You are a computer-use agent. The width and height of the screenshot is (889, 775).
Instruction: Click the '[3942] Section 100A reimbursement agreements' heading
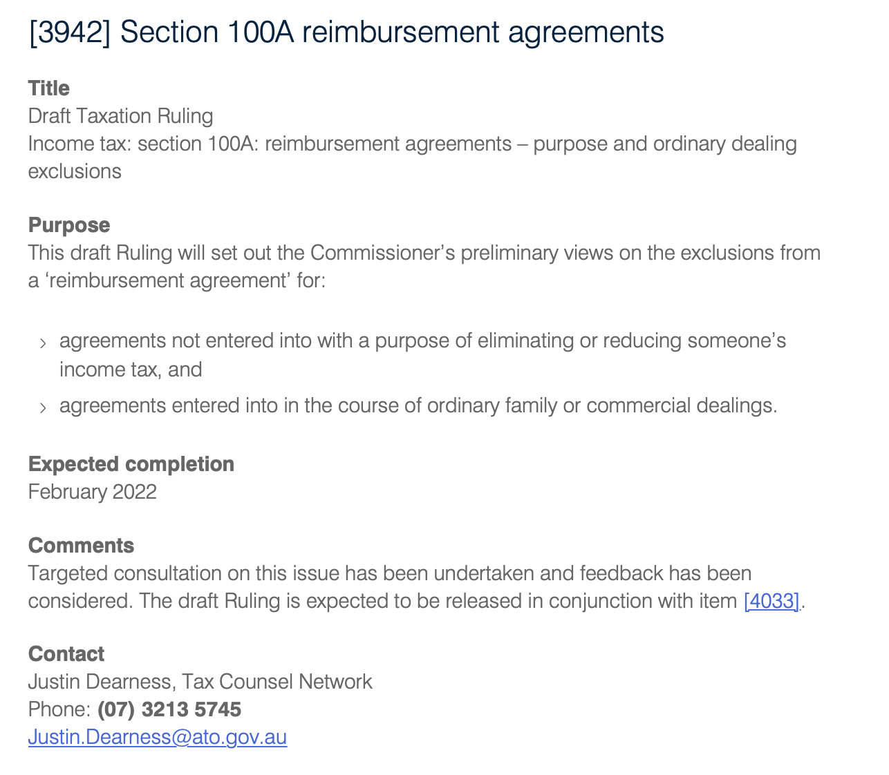(x=346, y=32)
